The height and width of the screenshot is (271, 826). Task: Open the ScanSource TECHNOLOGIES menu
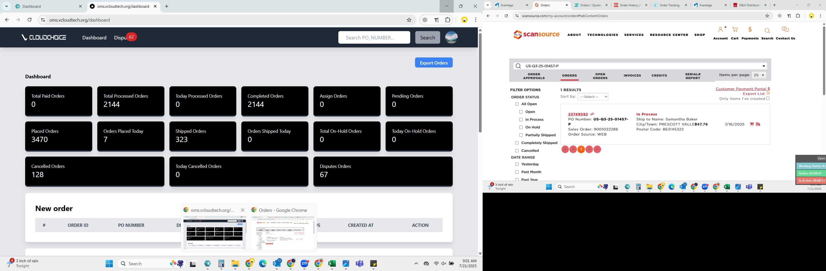click(x=603, y=35)
